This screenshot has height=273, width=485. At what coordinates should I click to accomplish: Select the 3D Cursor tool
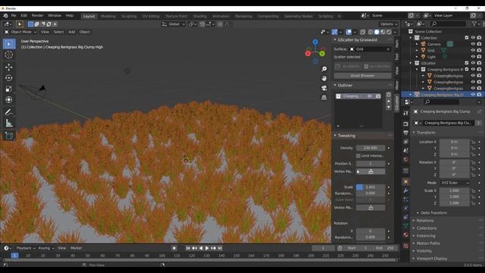pos(8,55)
